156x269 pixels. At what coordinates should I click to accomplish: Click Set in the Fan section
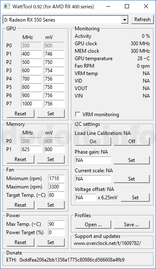51,205
